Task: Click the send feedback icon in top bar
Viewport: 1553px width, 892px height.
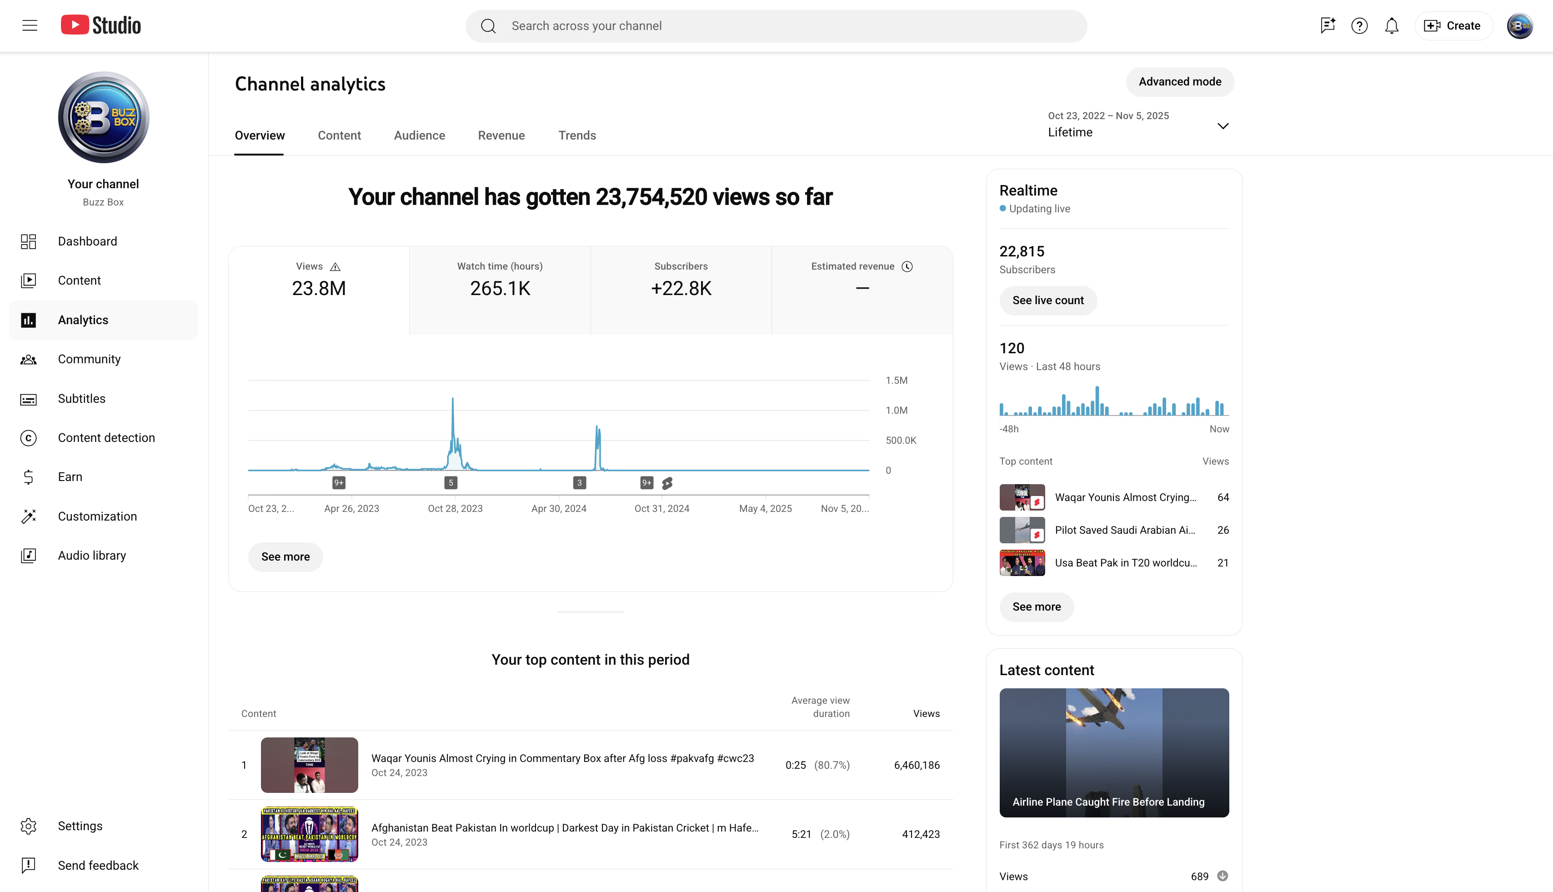Action: click(x=1327, y=26)
